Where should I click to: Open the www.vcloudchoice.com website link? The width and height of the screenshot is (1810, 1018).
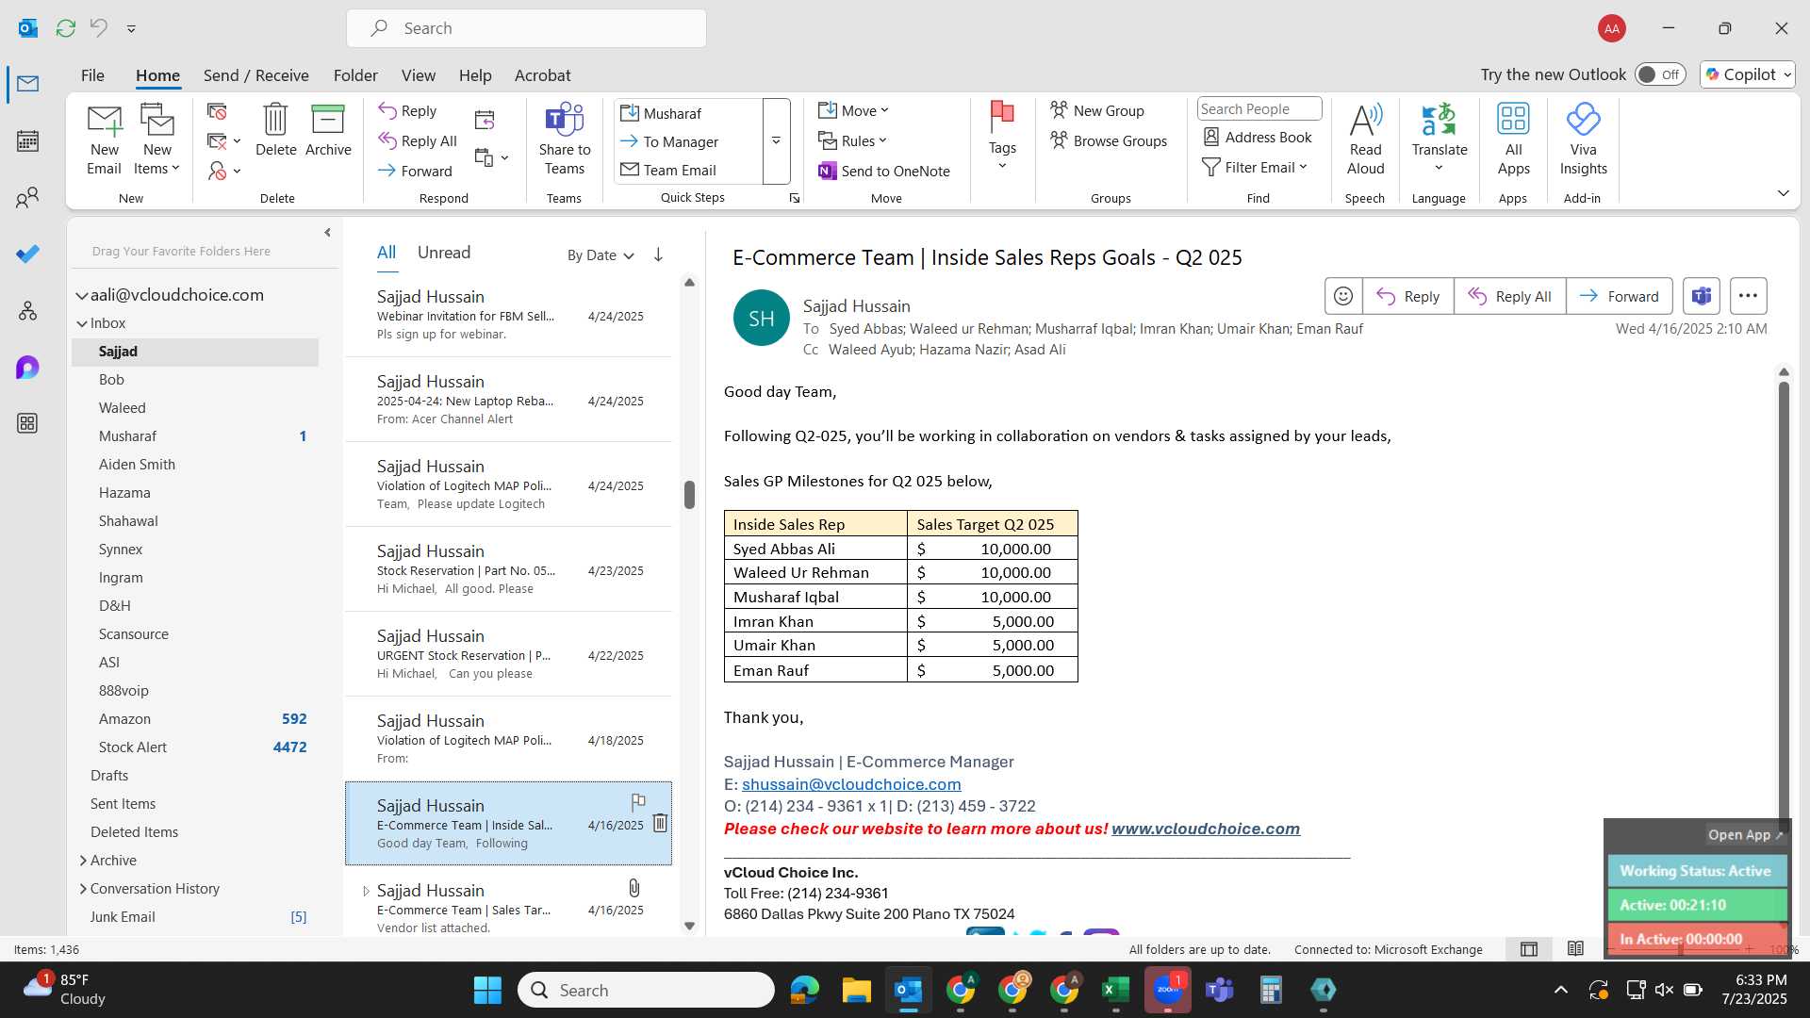pyautogui.click(x=1205, y=829)
